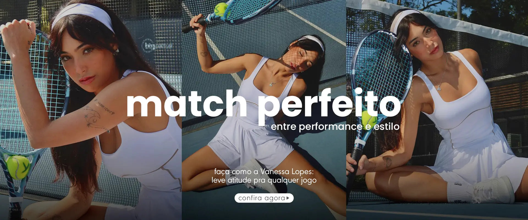
Task: Click the Yonex logo on the racket handle
Action: point(16,210)
